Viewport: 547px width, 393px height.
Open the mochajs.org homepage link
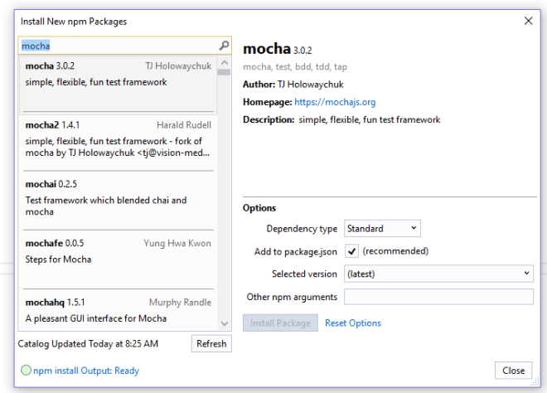[x=335, y=103]
